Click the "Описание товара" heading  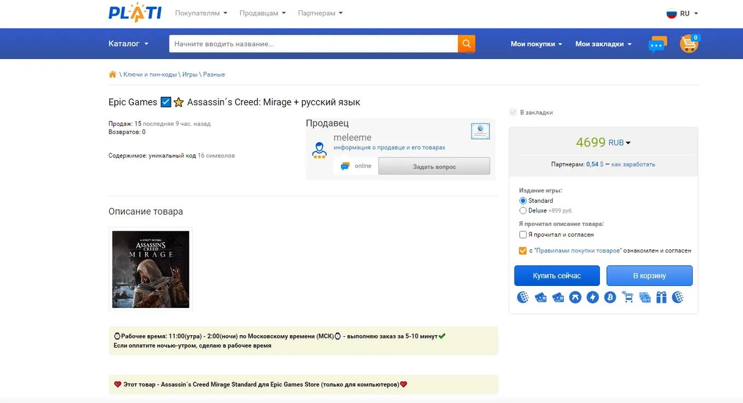(x=146, y=212)
